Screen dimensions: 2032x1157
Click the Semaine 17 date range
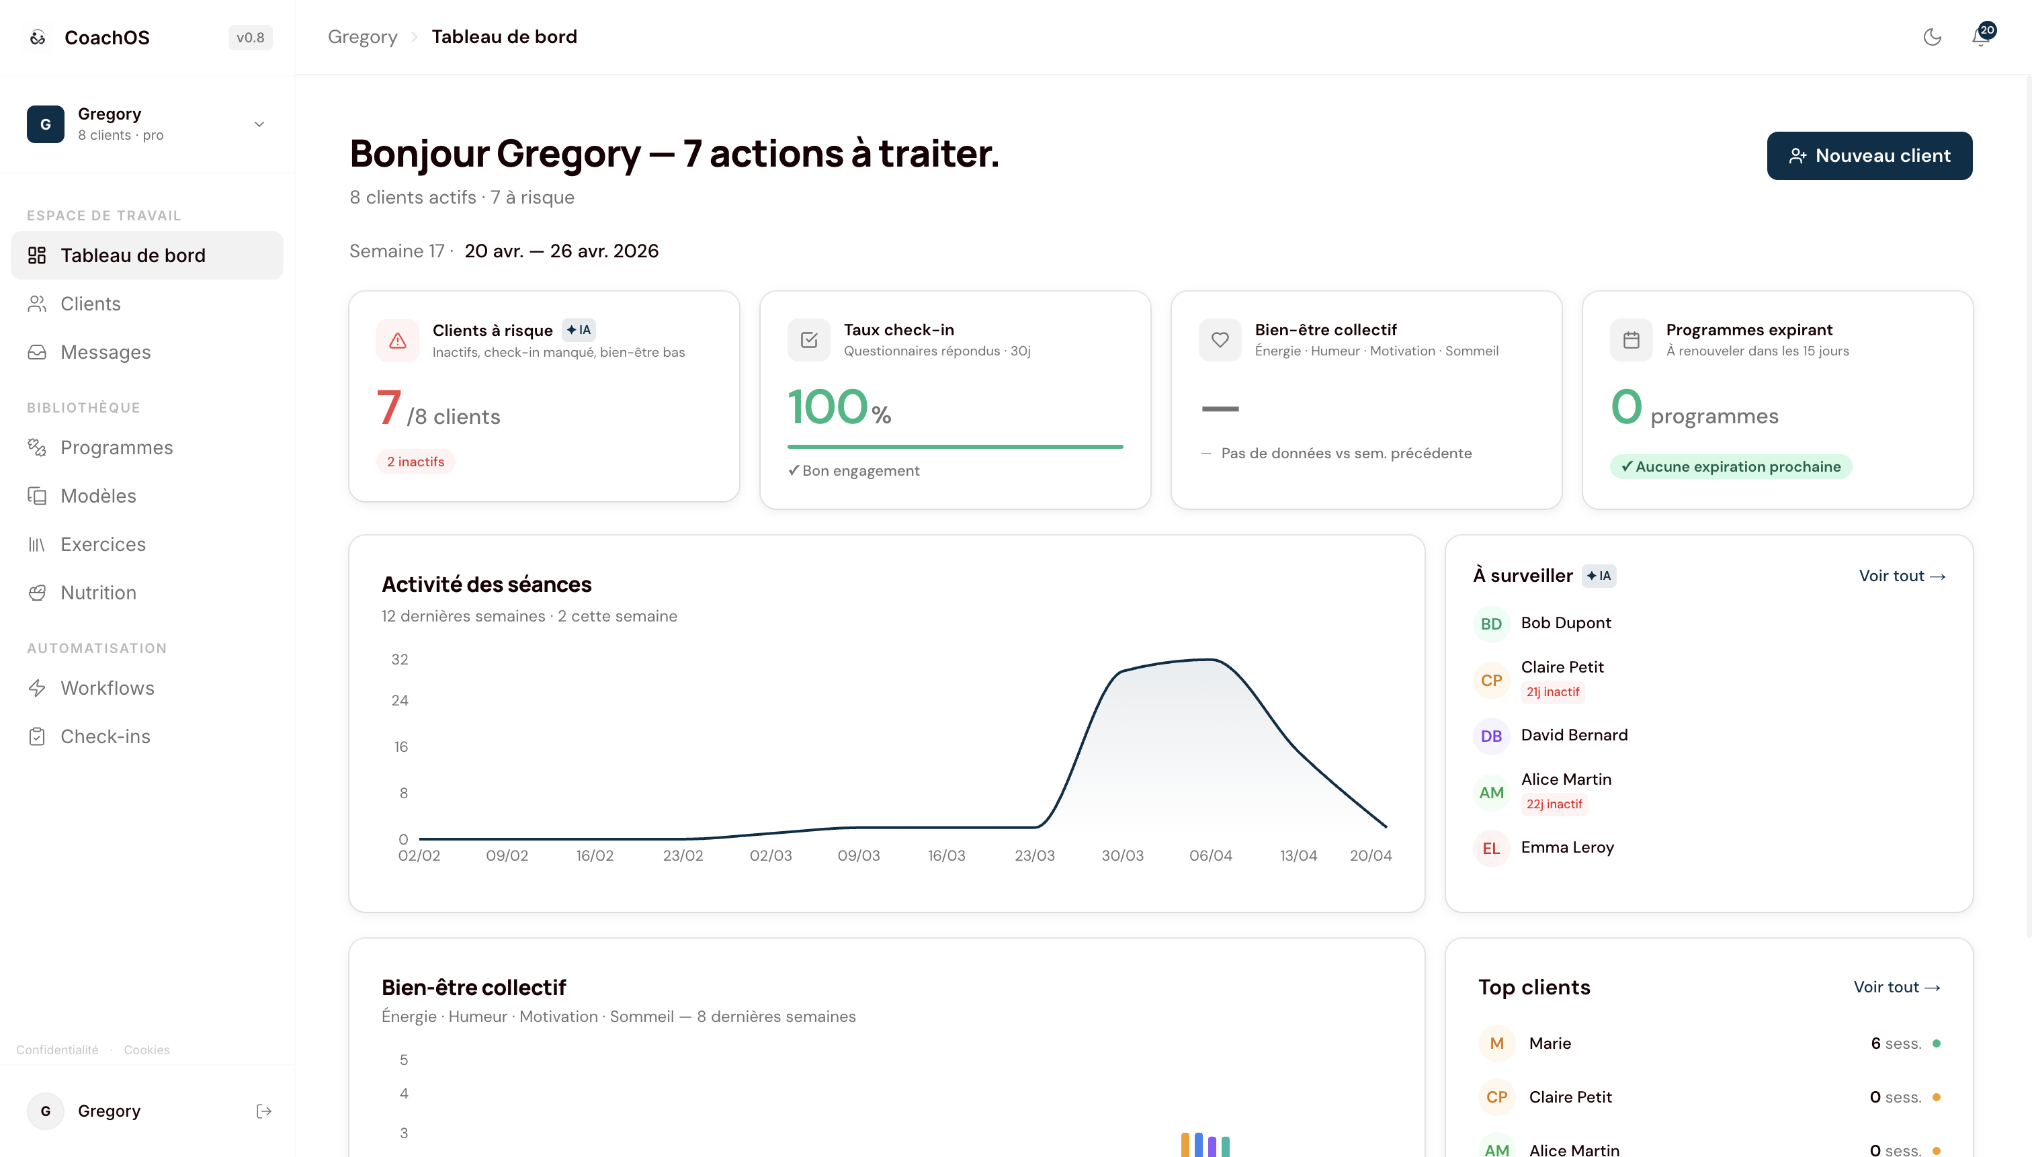click(561, 251)
